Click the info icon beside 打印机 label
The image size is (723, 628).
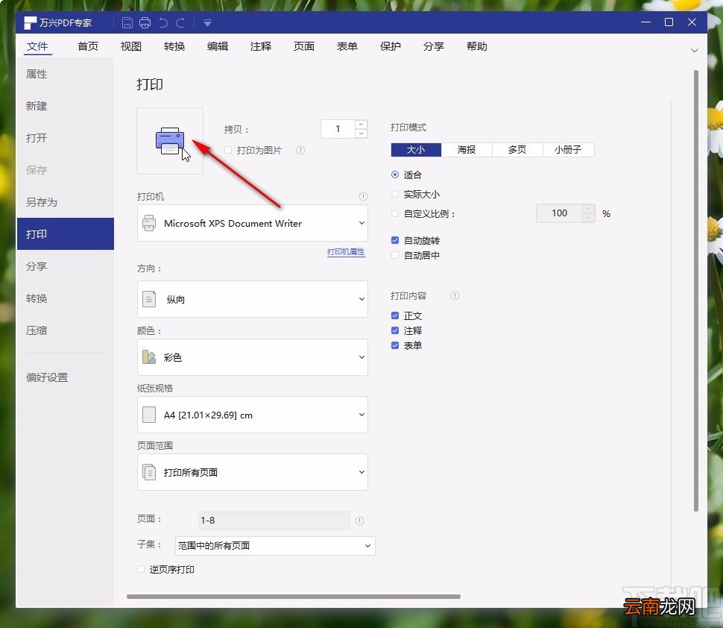tap(363, 197)
